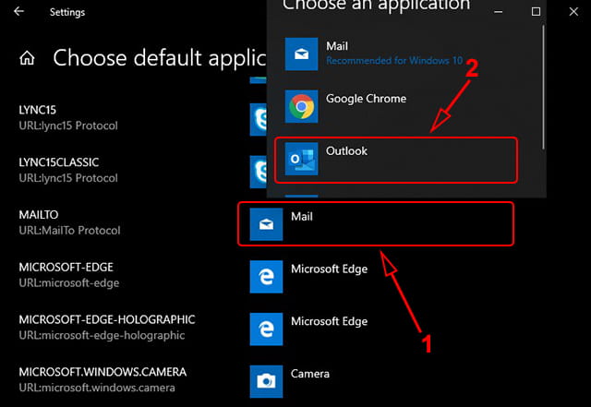
Task: Click the Edge icon for MICROSOFT-EDGE-HOLOGRAPHIC
Action: 266,329
